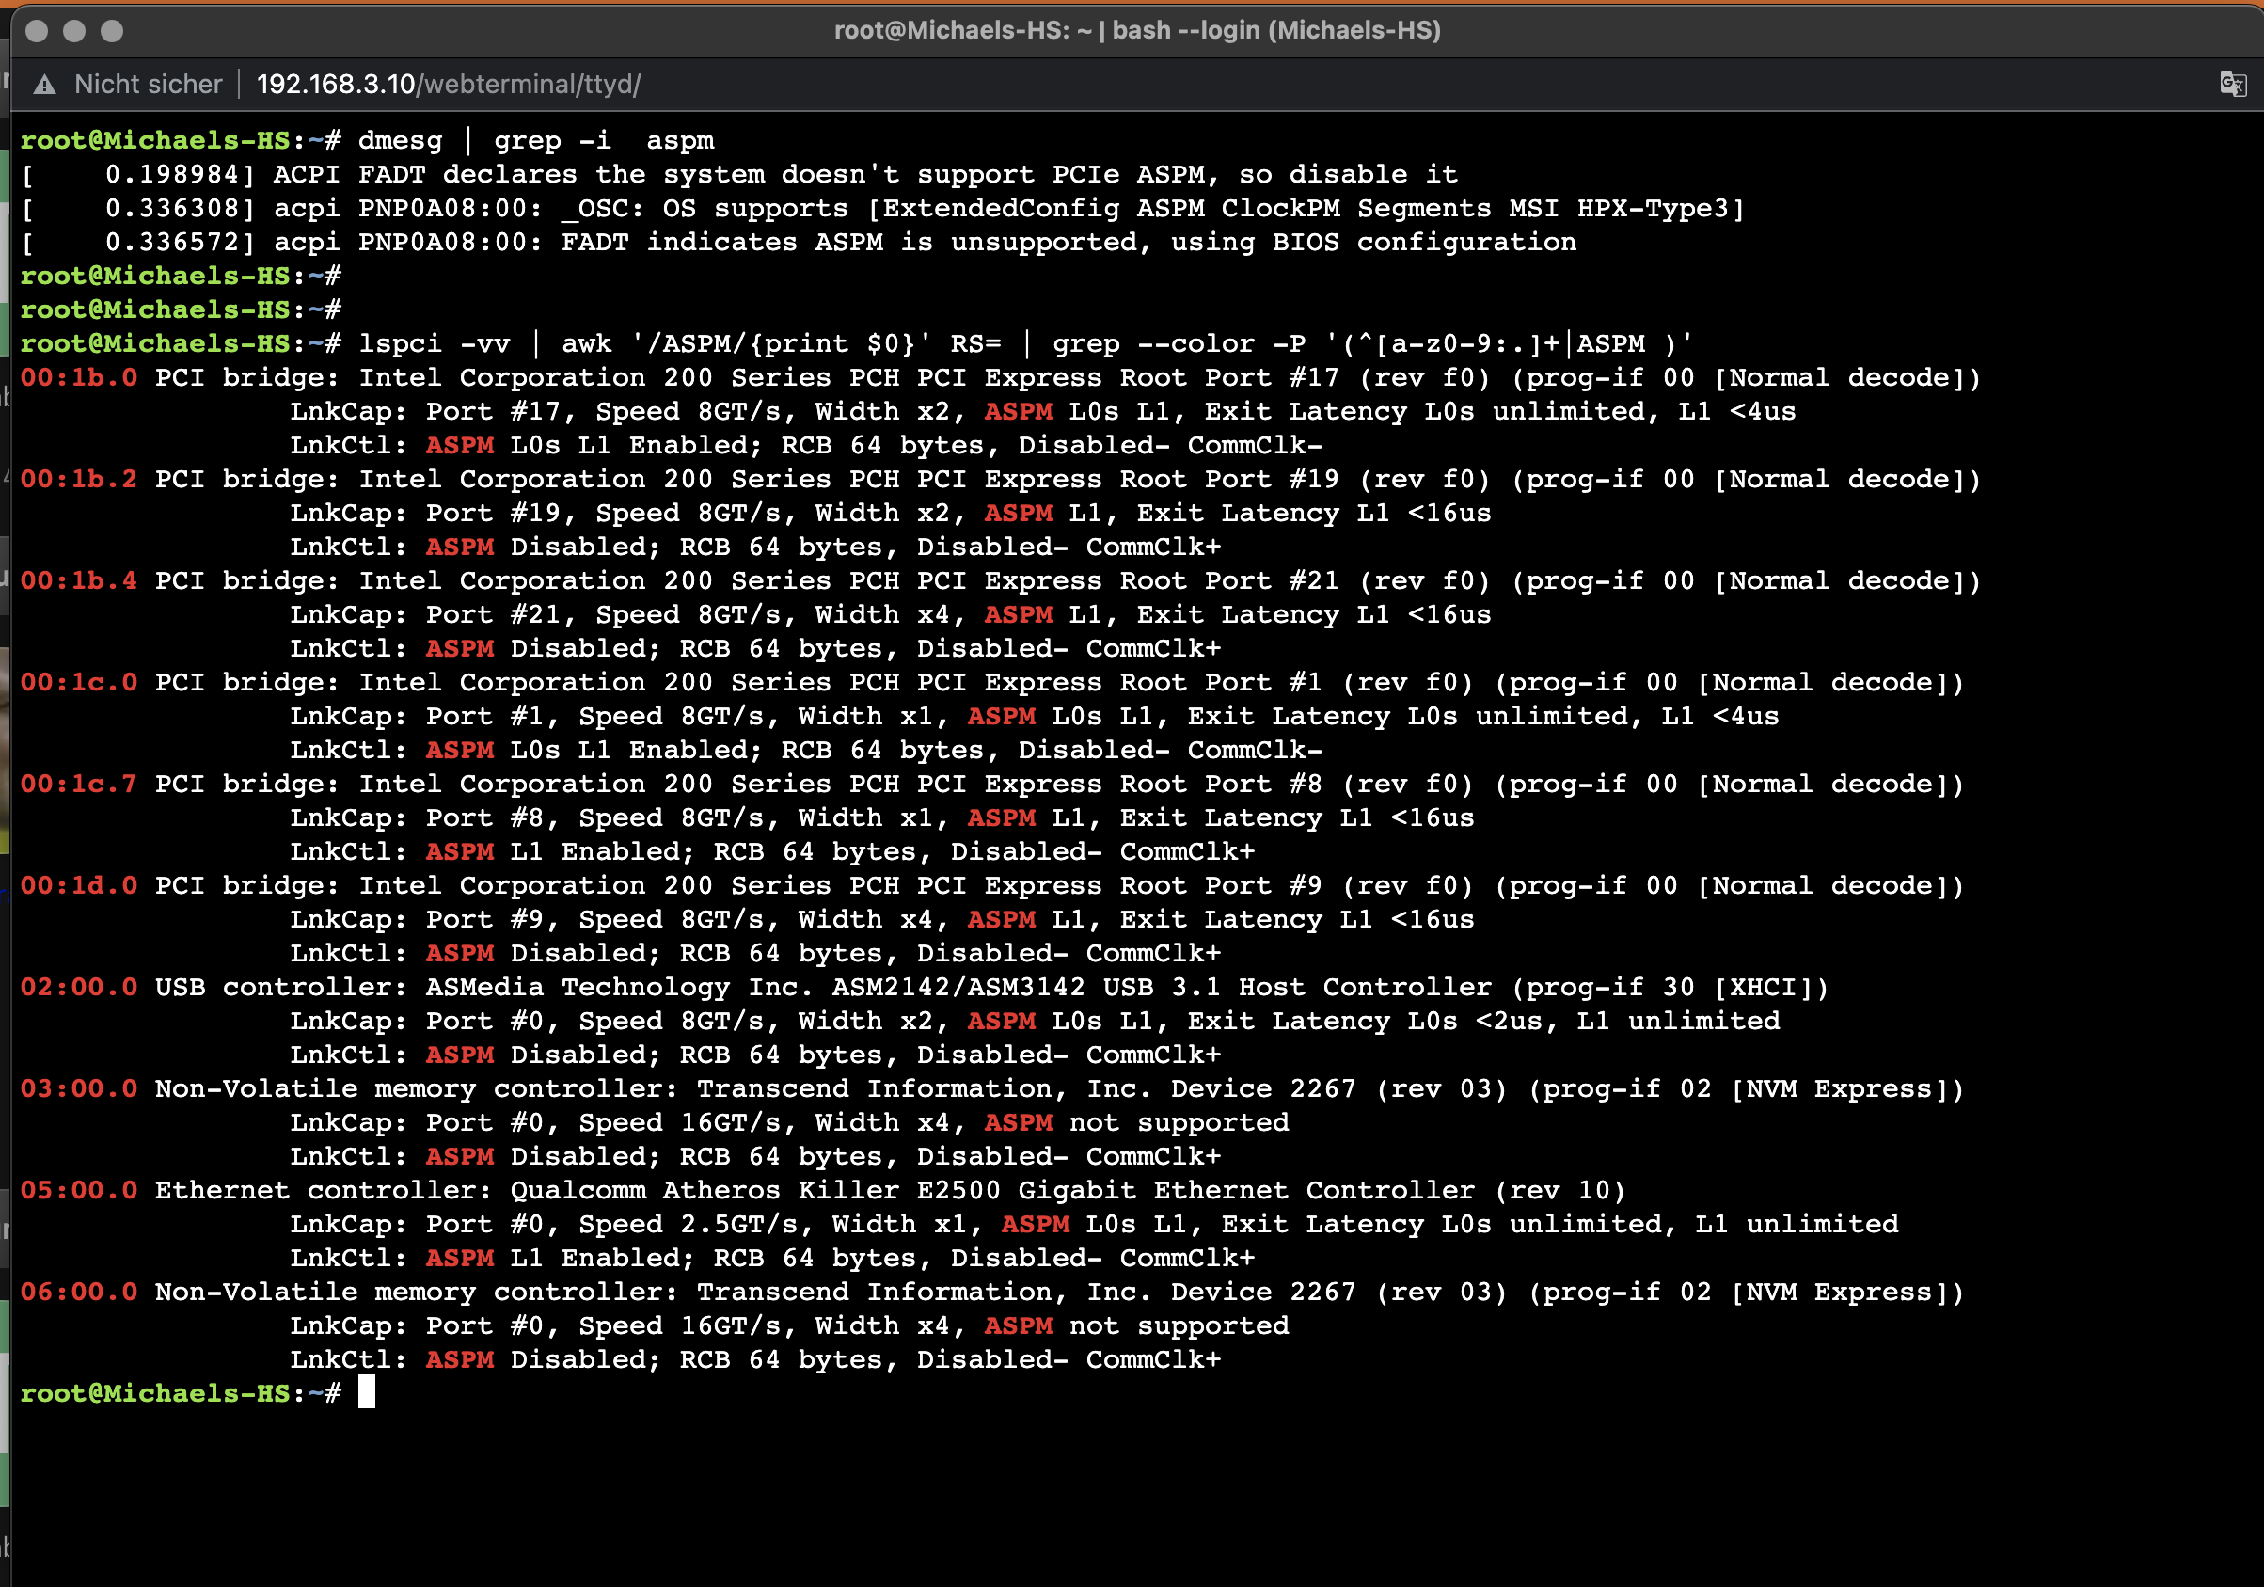The height and width of the screenshot is (1587, 2264).
Task: Click the red 02:00.0 USB controller address
Action: click(79, 988)
